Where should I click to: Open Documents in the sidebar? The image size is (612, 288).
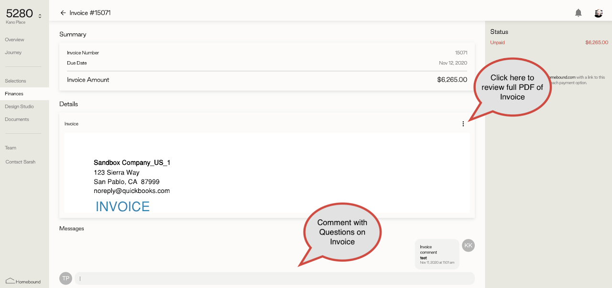coord(17,119)
